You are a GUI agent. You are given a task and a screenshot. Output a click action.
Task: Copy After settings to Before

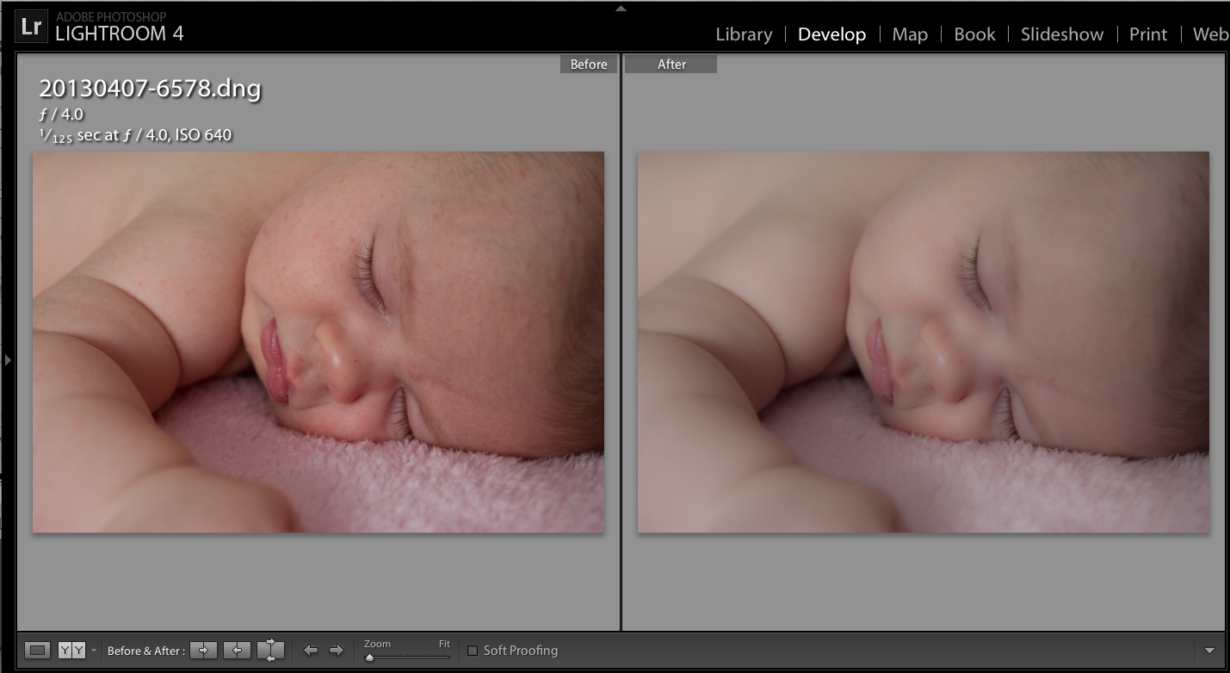coord(237,651)
